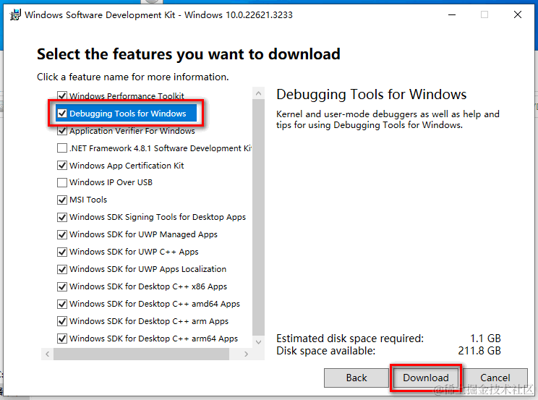Uncheck MSI Tools checkbox

(62, 200)
